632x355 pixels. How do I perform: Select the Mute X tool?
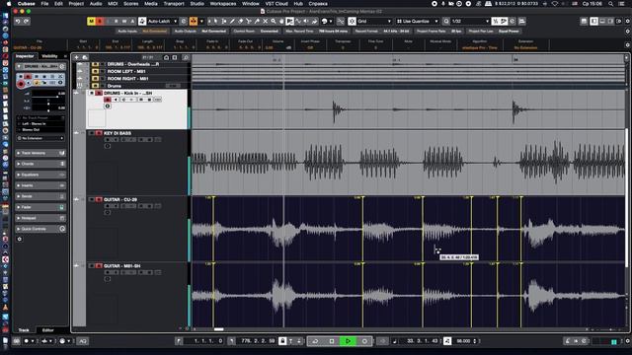click(266, 22)
